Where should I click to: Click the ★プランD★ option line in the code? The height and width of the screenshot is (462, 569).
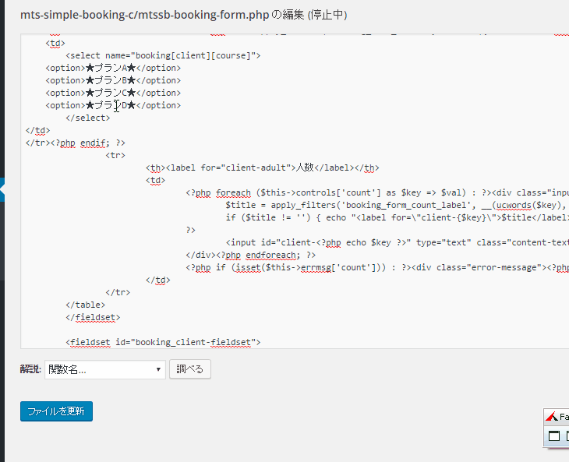tap(113, 105)
